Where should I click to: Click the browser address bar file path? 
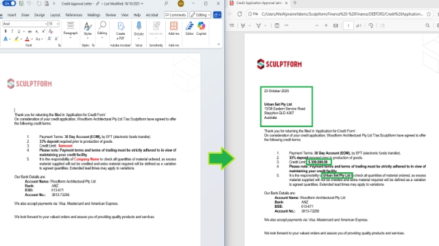342,14
